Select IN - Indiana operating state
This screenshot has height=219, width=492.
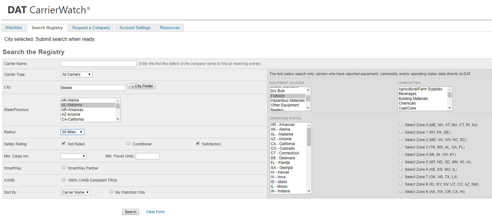click(x=288, y=191)
